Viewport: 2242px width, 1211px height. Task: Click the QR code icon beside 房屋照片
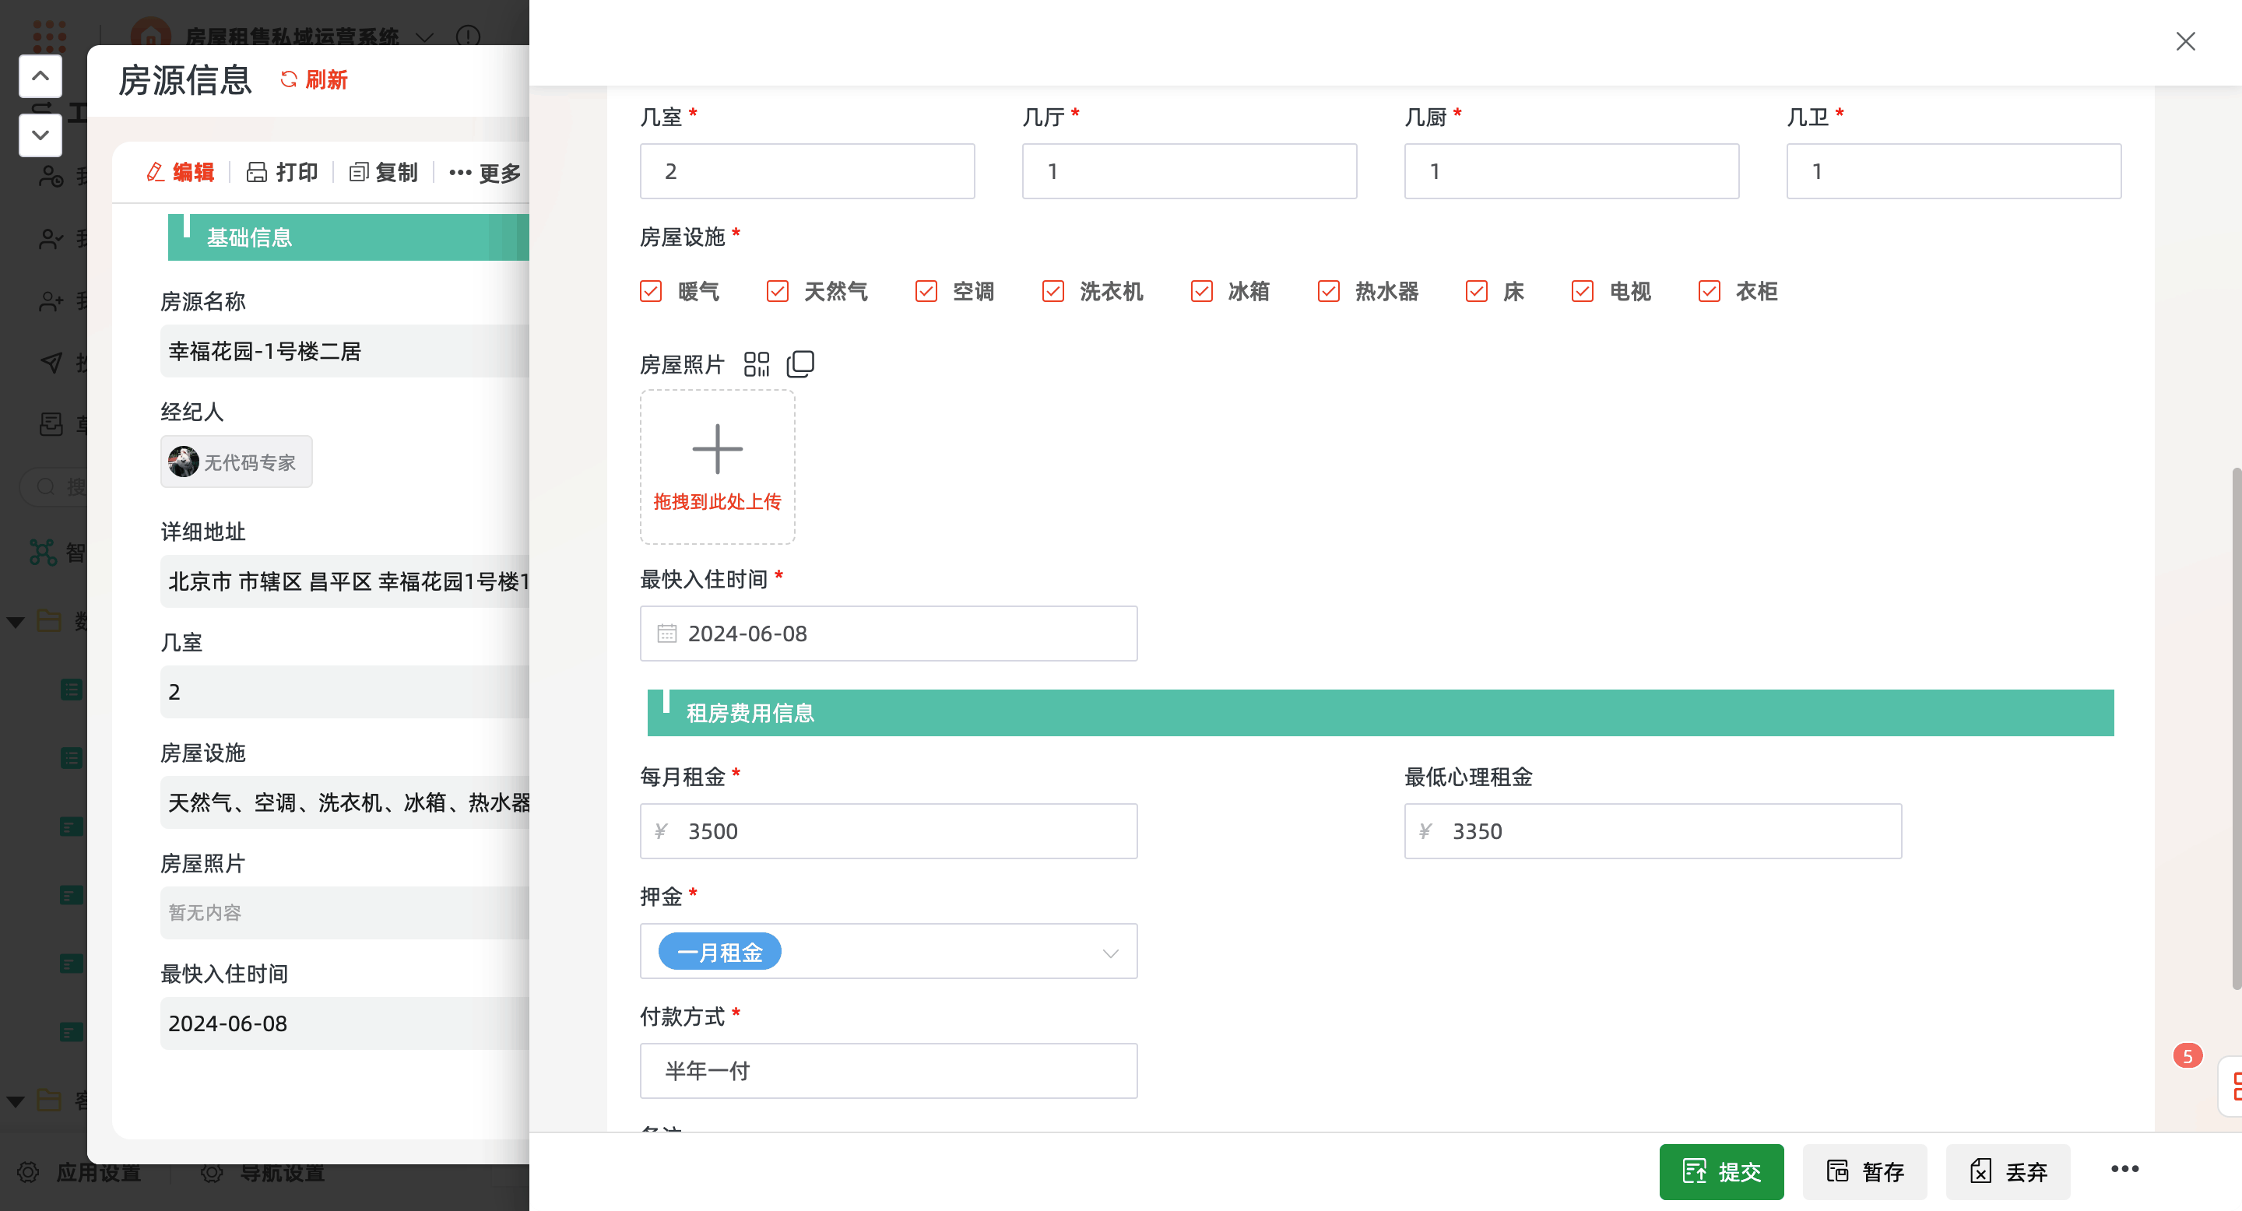pos(757,363)
